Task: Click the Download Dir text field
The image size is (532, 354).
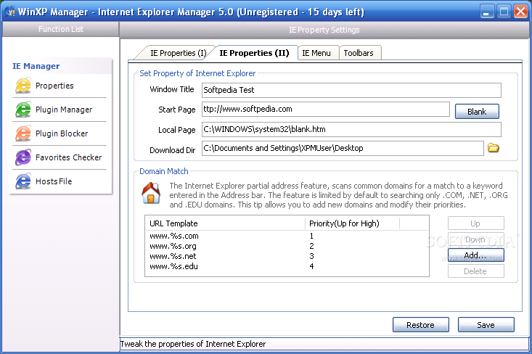Action: tap(343, 149)
